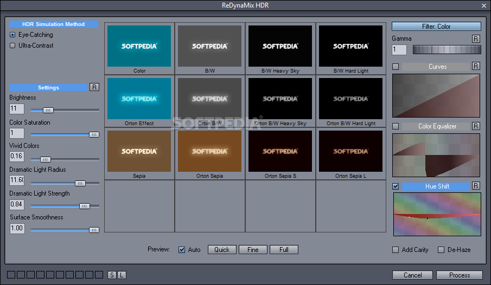Click the HDR Simulation Method header

[54, 24]
